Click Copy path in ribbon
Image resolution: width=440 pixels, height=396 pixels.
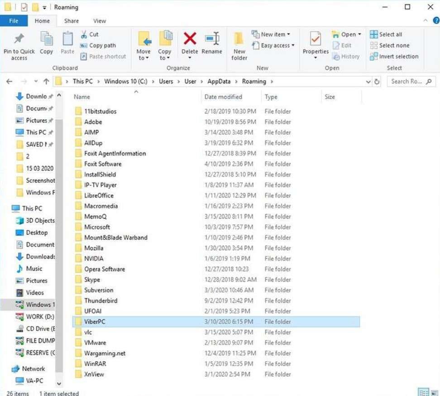coord(98,45)
